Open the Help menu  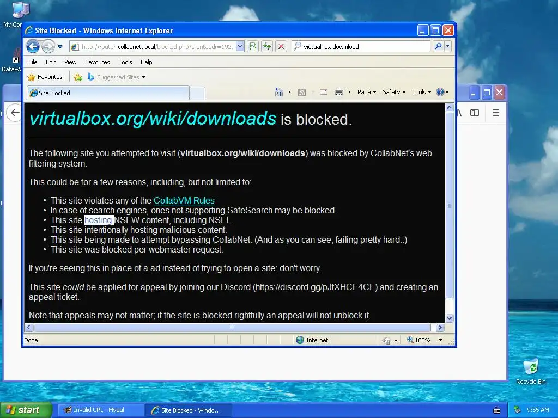coord(146,62)
